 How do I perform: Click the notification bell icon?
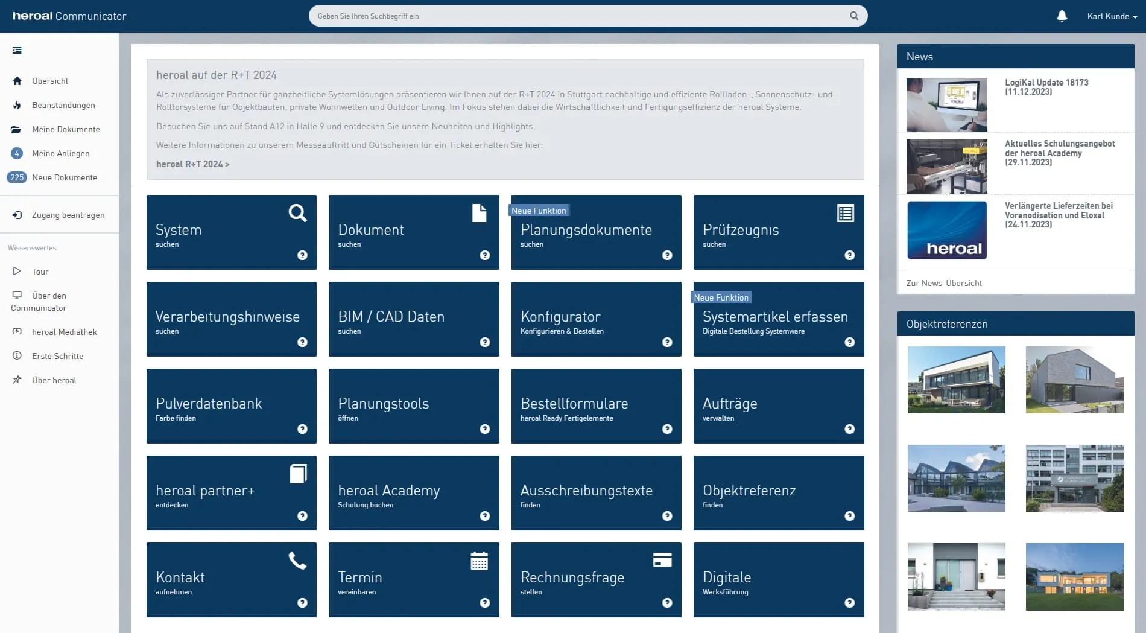tap(1062, 16)
